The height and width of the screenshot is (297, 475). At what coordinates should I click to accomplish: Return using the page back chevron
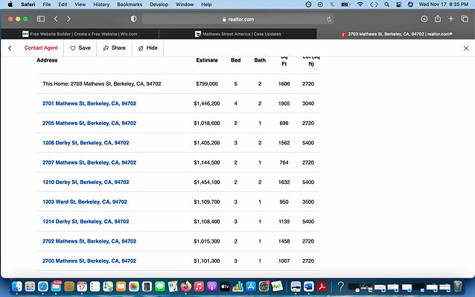point(10,48)
